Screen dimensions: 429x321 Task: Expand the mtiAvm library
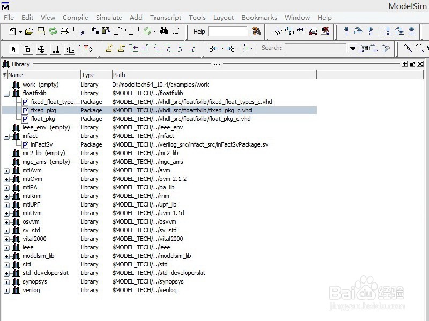(6, 171)
